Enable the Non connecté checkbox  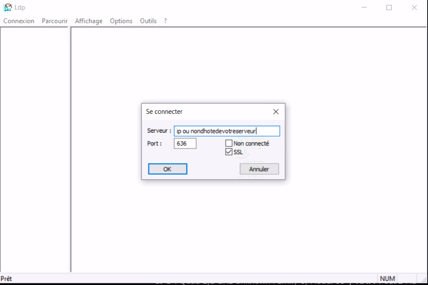tap(229, 143)
